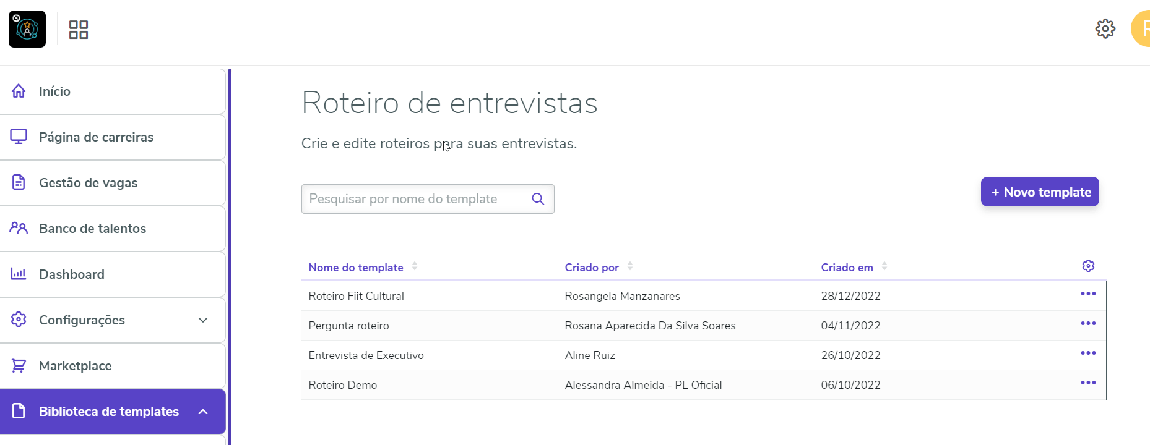
Task: Click creator Rosana Aparecida Da Silva Soares
Action: 650,326
